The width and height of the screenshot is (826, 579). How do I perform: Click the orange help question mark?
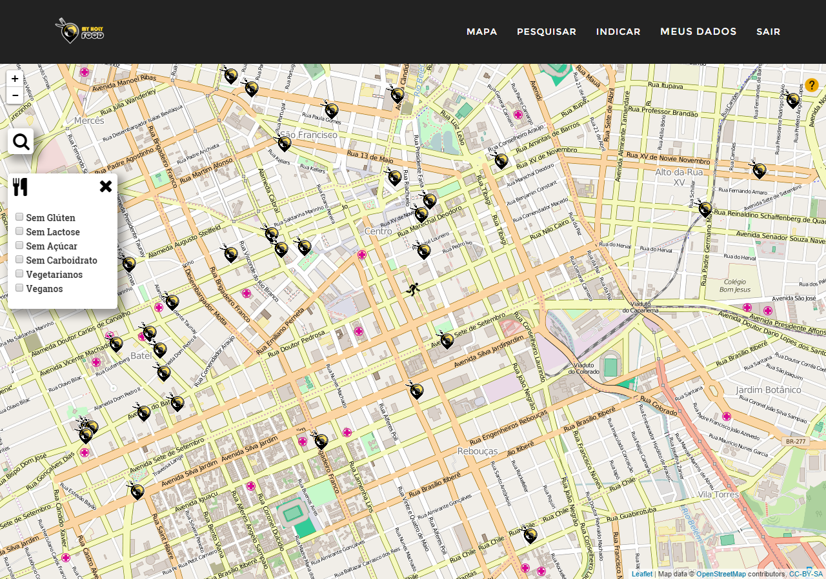[811, 85]
